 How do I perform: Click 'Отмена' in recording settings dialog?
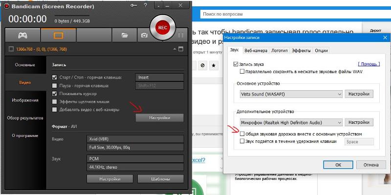click(371, 165)
